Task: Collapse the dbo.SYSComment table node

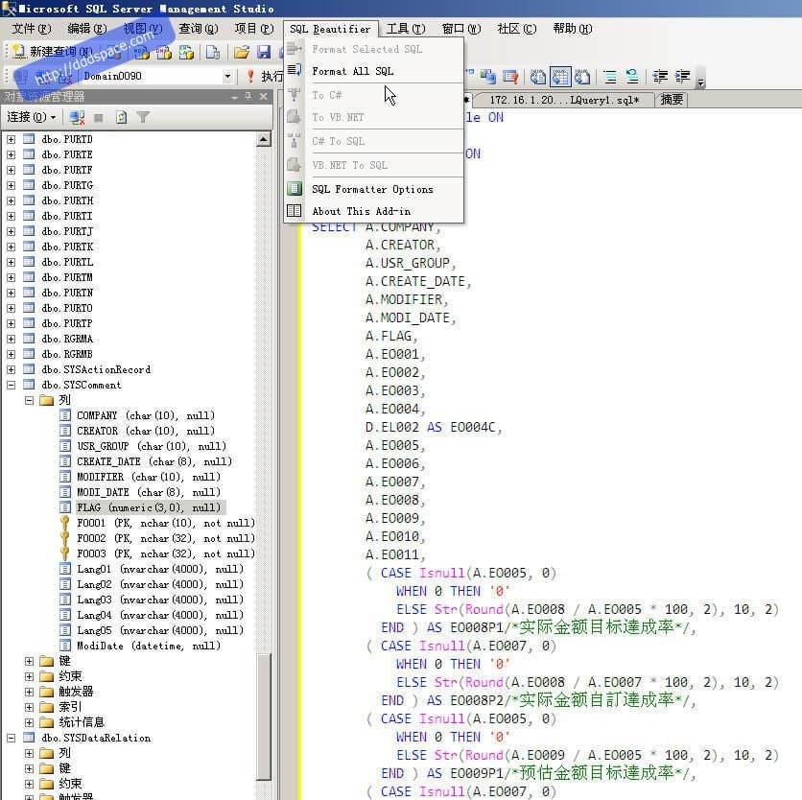Action: point(12,385)
